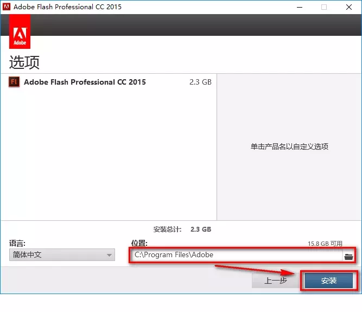Open the 简体中文 language dropdown
The image size is (362, 312).
[x=62, y=255]
